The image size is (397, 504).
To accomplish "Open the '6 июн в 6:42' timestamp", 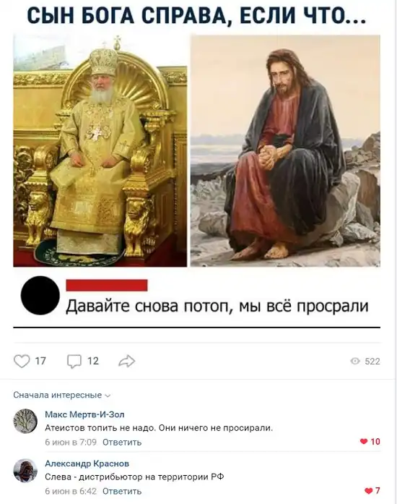I will pos(71,491).
